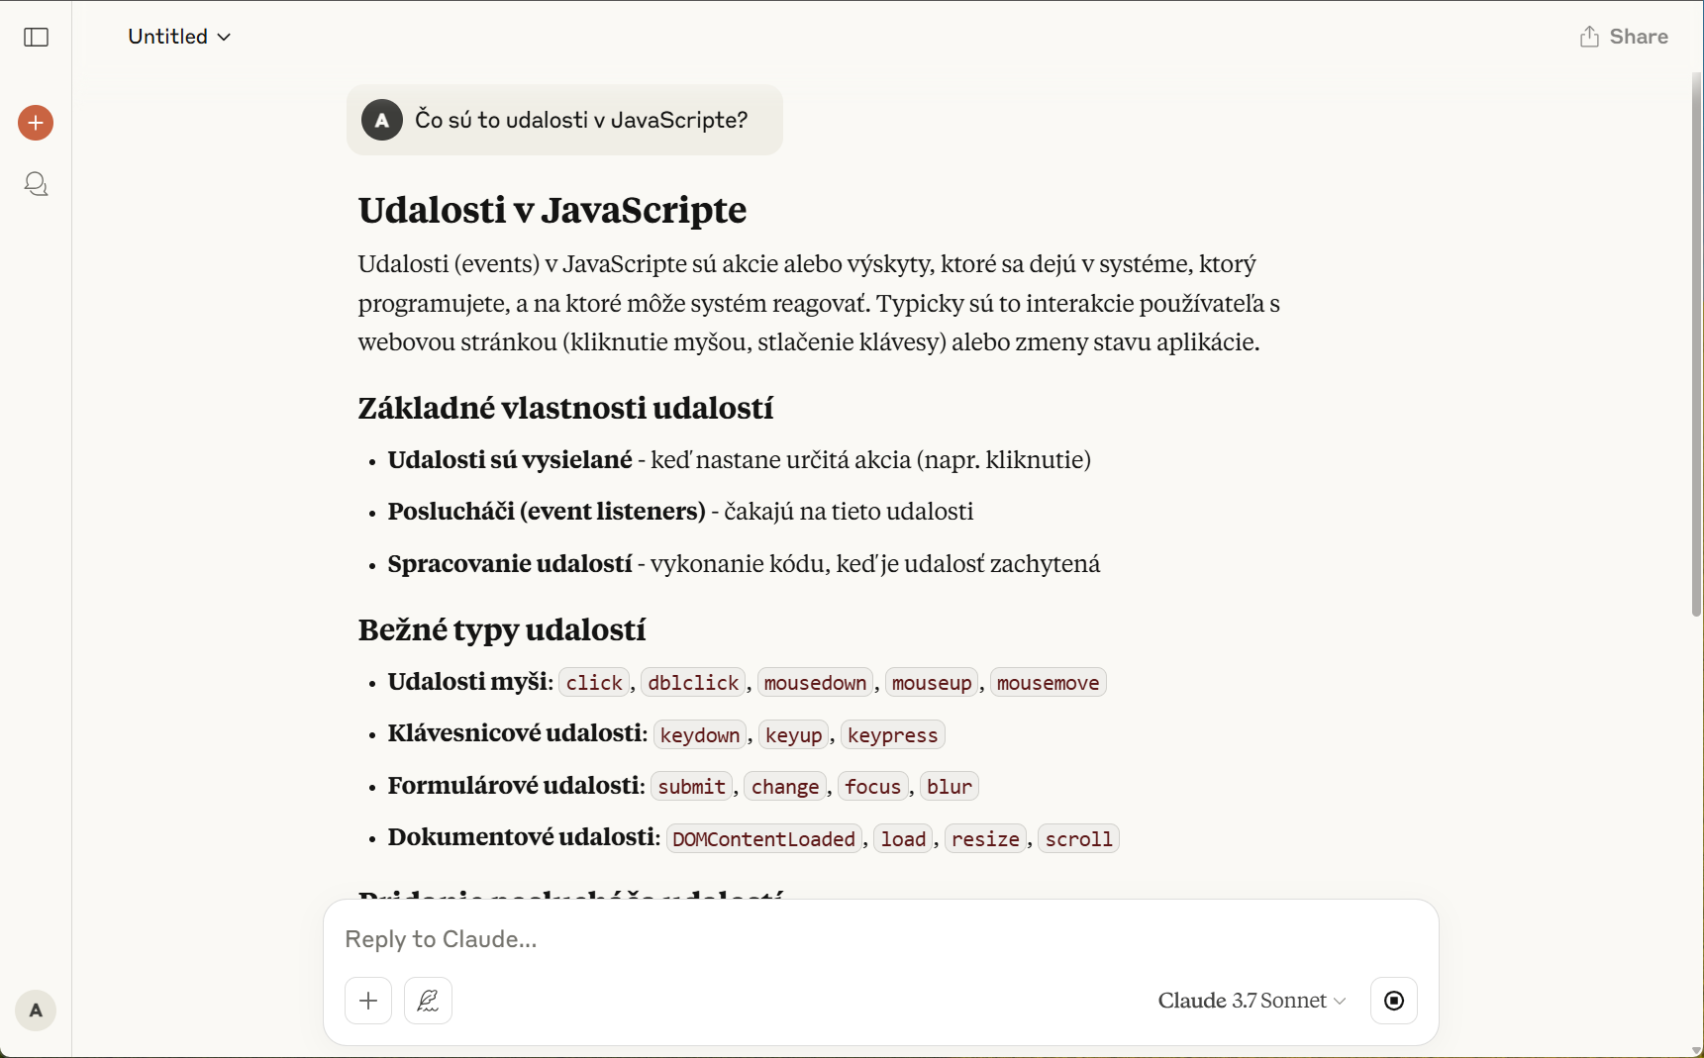The width and height of the screenshot is (1704, 1058).
Task: Toggle the sidebar panel open
Action: 36,38
